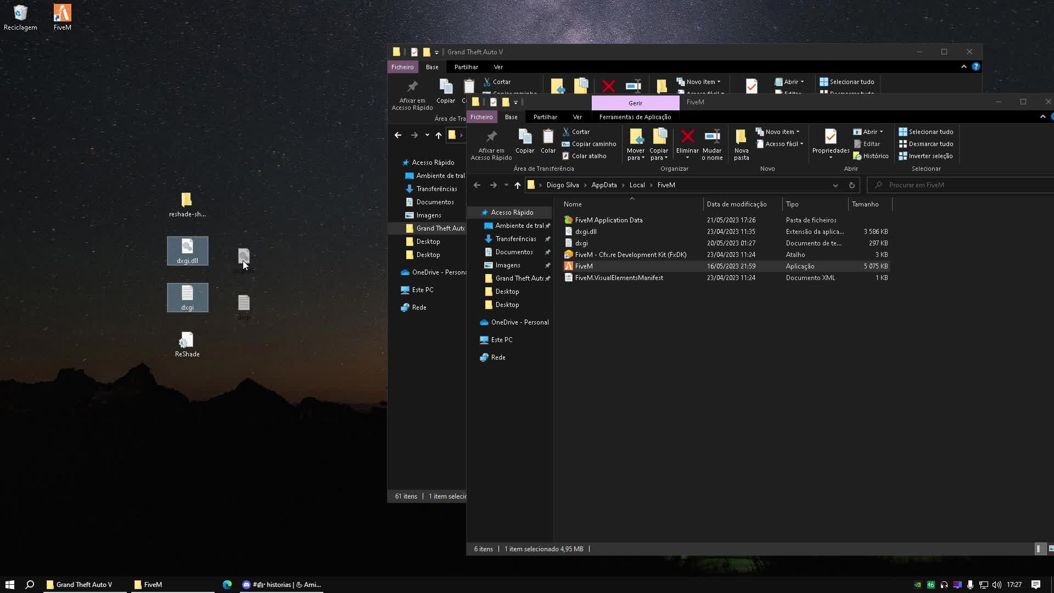Image resolution: width=1054 pixels, height=593 pixels.
Task: Open Propriedades checkmark icon
Action: 831,137
